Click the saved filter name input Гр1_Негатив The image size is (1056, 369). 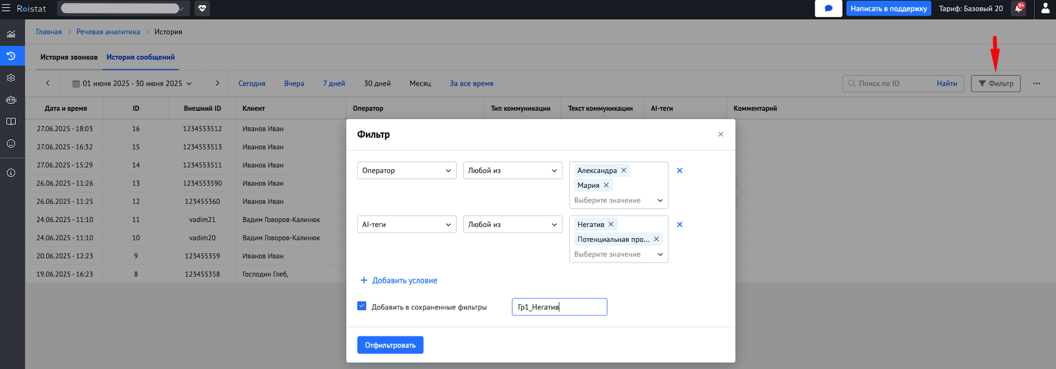coord(559,307)
